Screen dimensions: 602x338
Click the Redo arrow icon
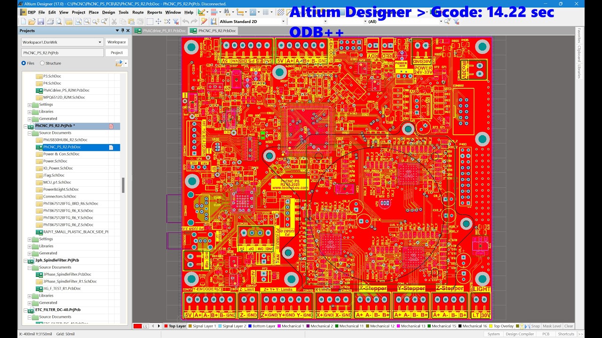click(x=194, y=22)
